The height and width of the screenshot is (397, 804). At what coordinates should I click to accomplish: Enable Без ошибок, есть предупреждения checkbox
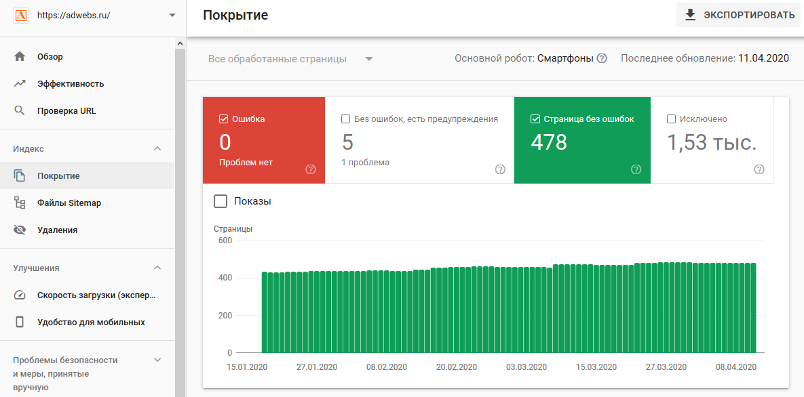(x=346, y=119)
